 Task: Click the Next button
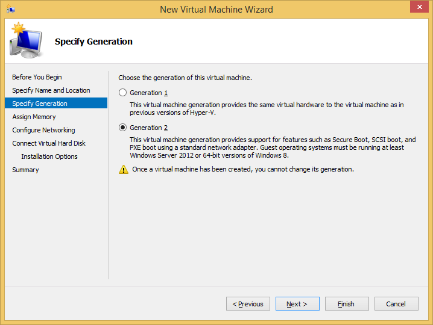click(x=297, y=304)
